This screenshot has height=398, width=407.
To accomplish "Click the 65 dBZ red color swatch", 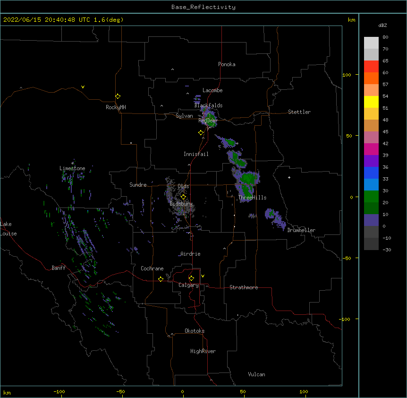I will 371,66.
